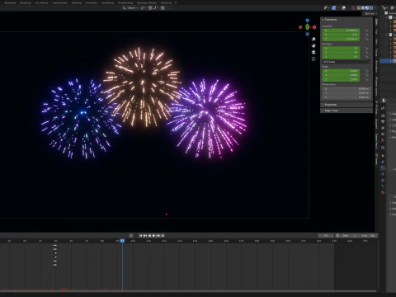Image resolution: width=396 pixels, height=297 pixels.
Task: Jump to the next keyframe
Action: pyautogui.click(x=158, y=236)
